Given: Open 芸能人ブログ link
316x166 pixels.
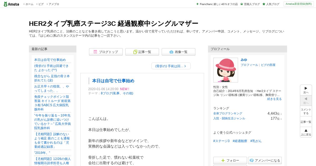Looking at the screenshot, I should 252,4.
